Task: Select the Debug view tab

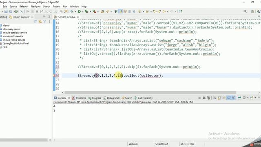Action: [x=3, y=17]
